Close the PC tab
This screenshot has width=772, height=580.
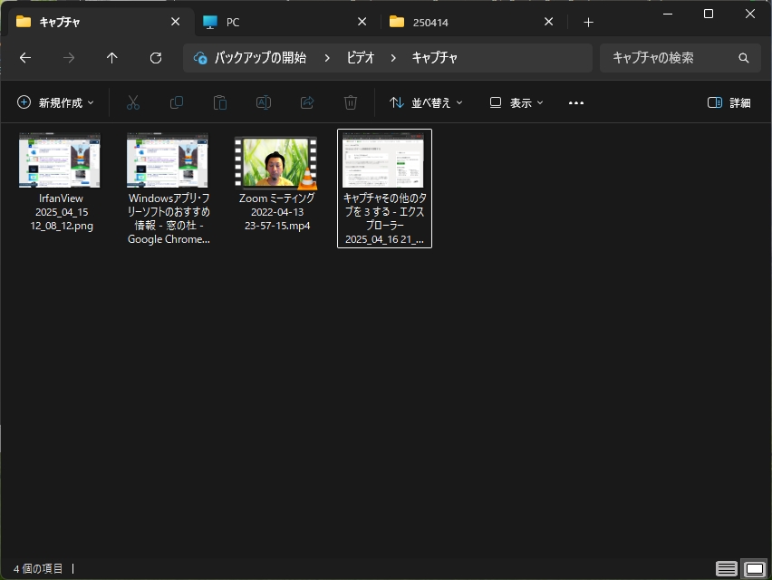[x=362, y=22]
